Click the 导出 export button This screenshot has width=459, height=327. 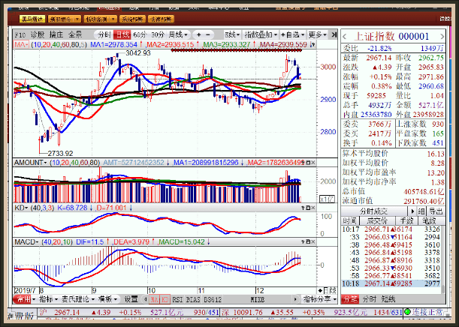pyautogui.click(x=436, y=211)
